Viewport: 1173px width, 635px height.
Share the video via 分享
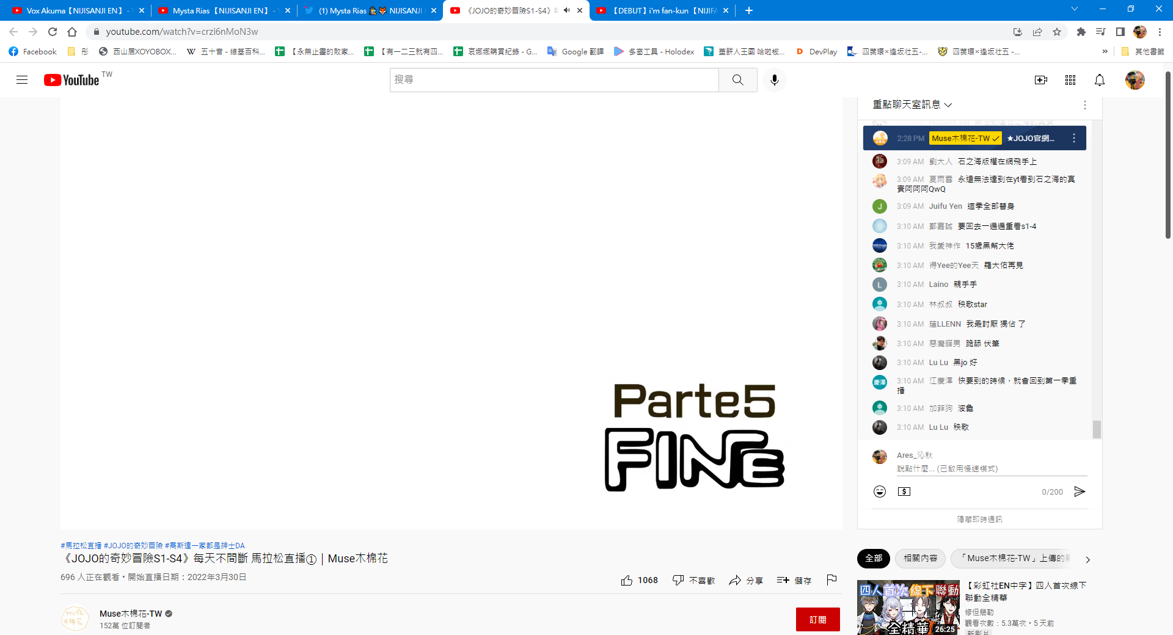click(745, 580)
